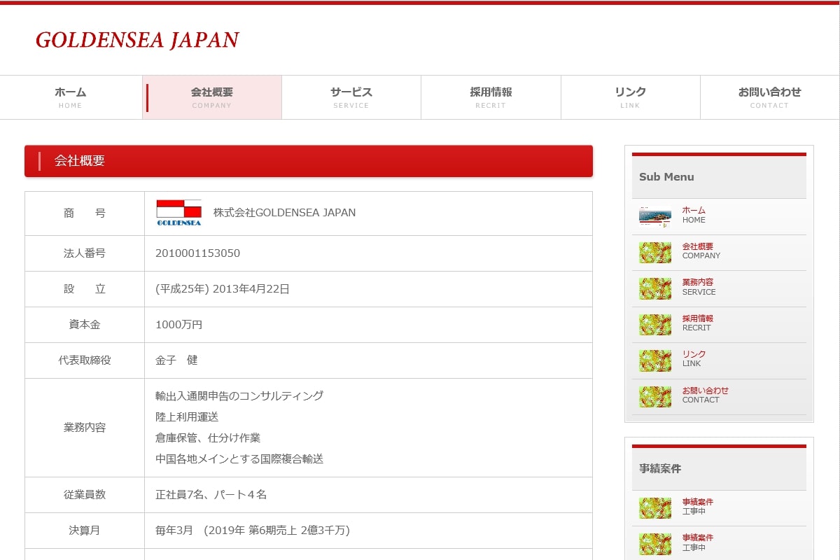The height and width of the screenshot is (560, 840).
Task: Click the 会社概要 red section heading
Action: [309, 161]
